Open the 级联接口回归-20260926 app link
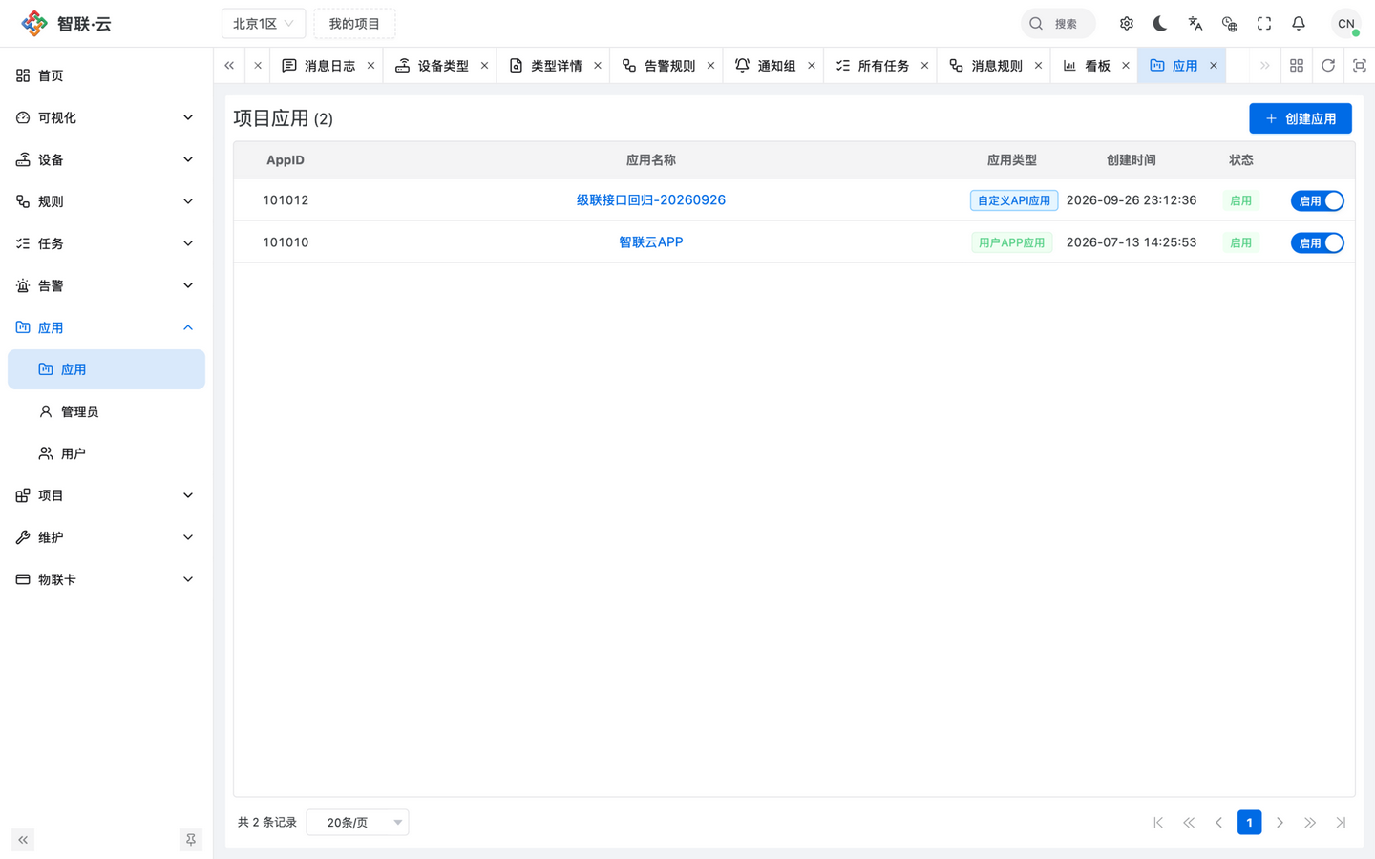1375x859 pixels. (x=651, y=200)
